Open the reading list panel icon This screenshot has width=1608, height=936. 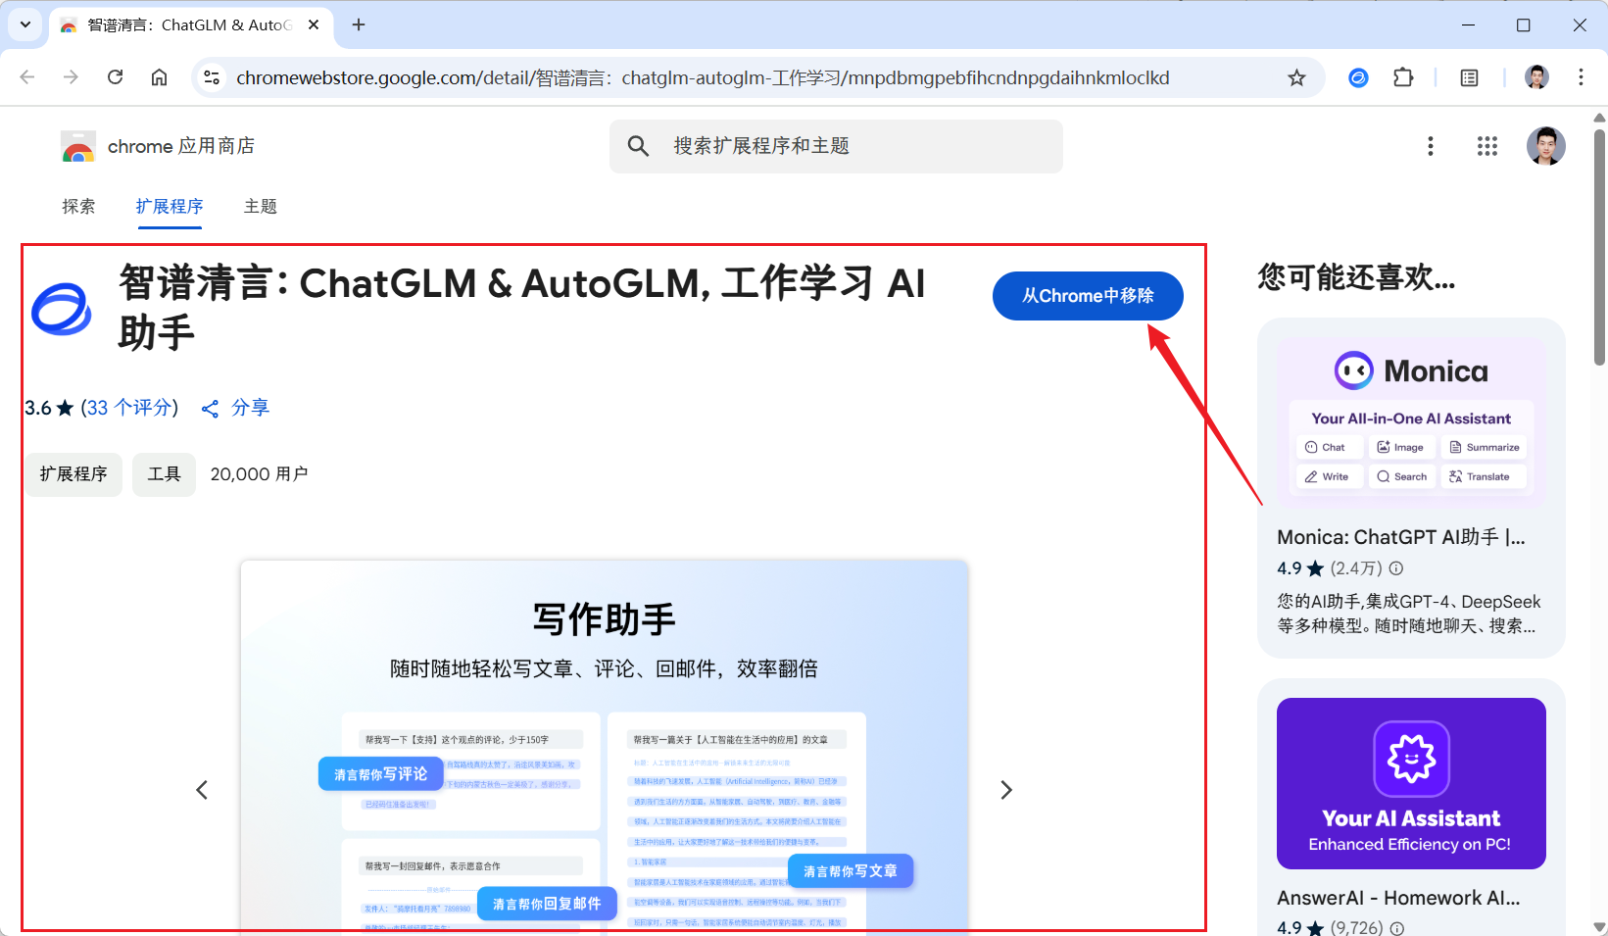click(1469, 77)
